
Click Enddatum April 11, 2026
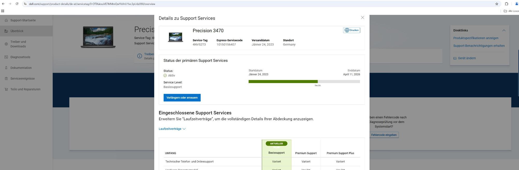point(351,74)
